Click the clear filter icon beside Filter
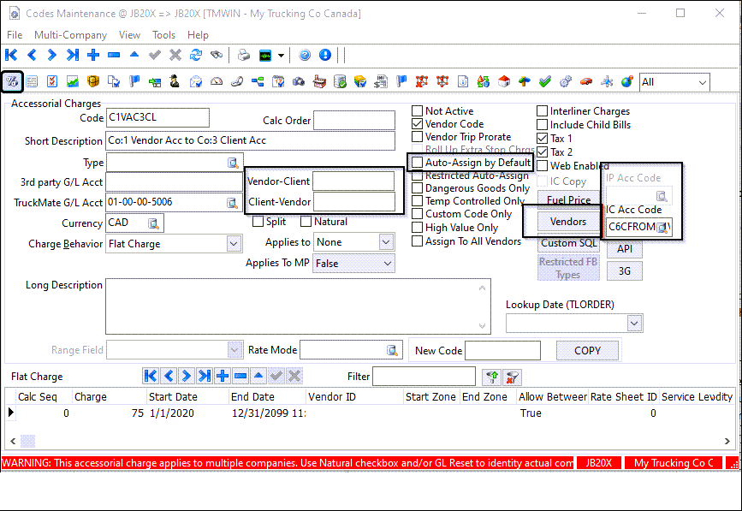 point(513,377)
